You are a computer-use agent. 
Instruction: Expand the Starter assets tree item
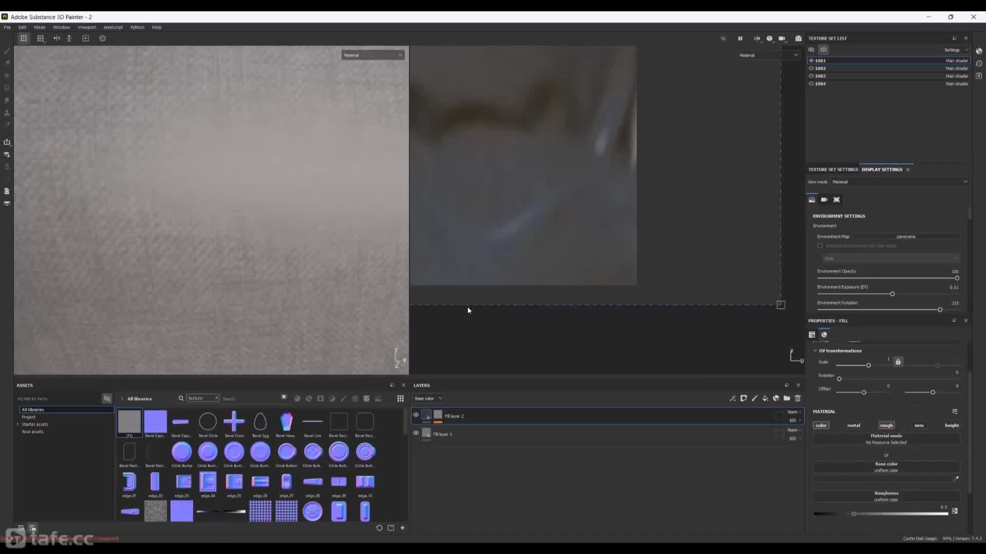(x=18, y=424)
